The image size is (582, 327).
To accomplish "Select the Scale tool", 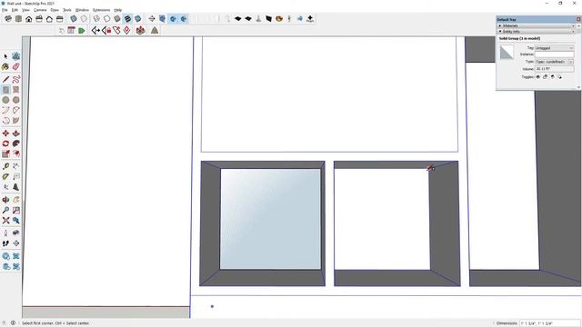I will click(x=5, y=154).
